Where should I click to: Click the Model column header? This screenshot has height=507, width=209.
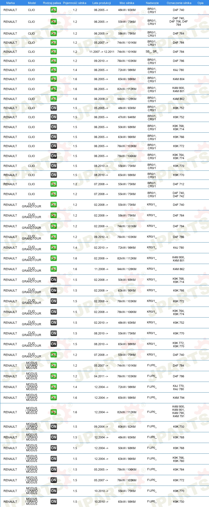tap(32, 3)
